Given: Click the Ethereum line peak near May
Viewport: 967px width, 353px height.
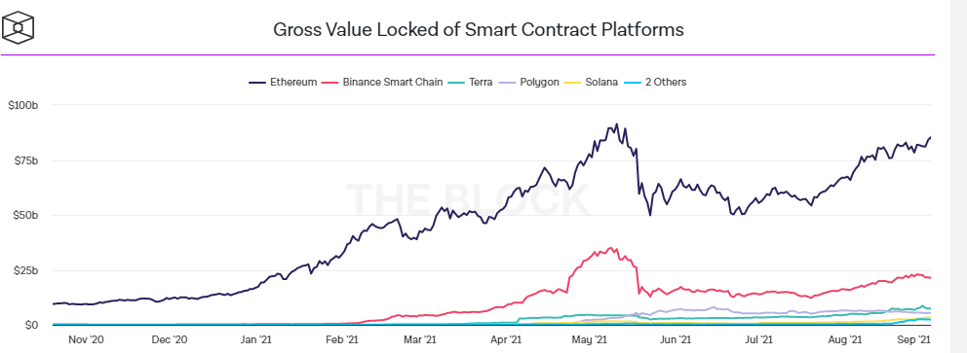Looking at the screenshot, I should coord(616,124).
